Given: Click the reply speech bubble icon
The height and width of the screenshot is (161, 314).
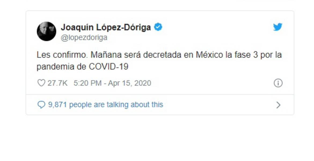Looking at the screenshot, I should 41,105.
